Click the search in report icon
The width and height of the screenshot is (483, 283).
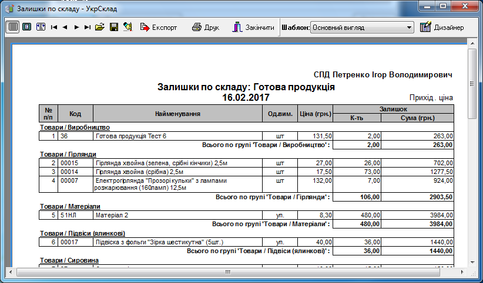pyautogui.click(x=128, y=27)
